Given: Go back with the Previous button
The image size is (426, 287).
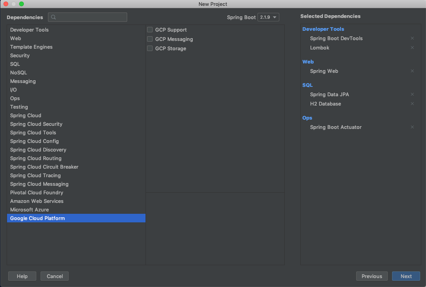Looking at the screenshot, I should (372, 276).
